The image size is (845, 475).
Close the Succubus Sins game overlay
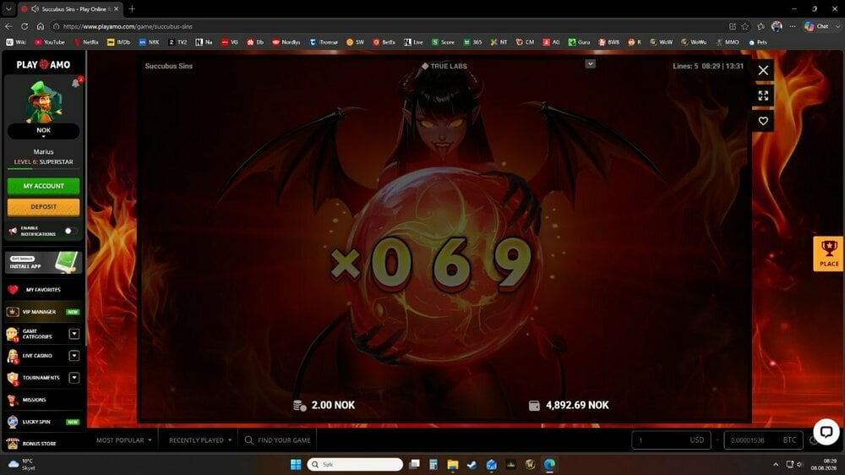click(763, 70)
